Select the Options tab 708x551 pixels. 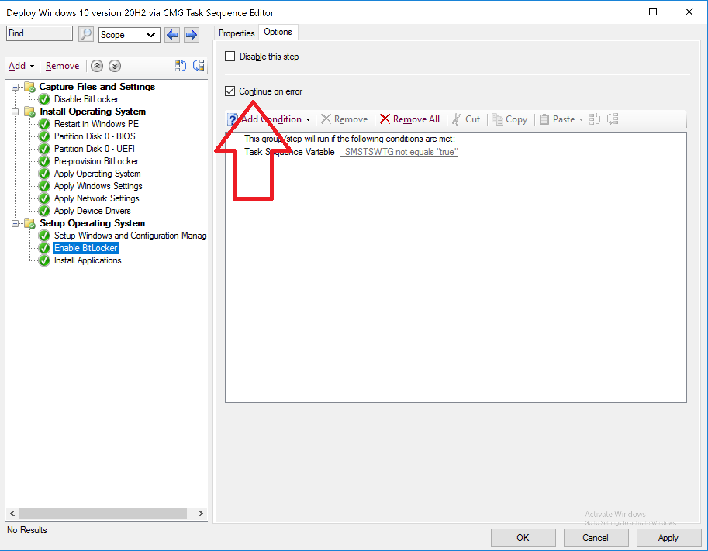pyautogui.click(x=278, y=32)
